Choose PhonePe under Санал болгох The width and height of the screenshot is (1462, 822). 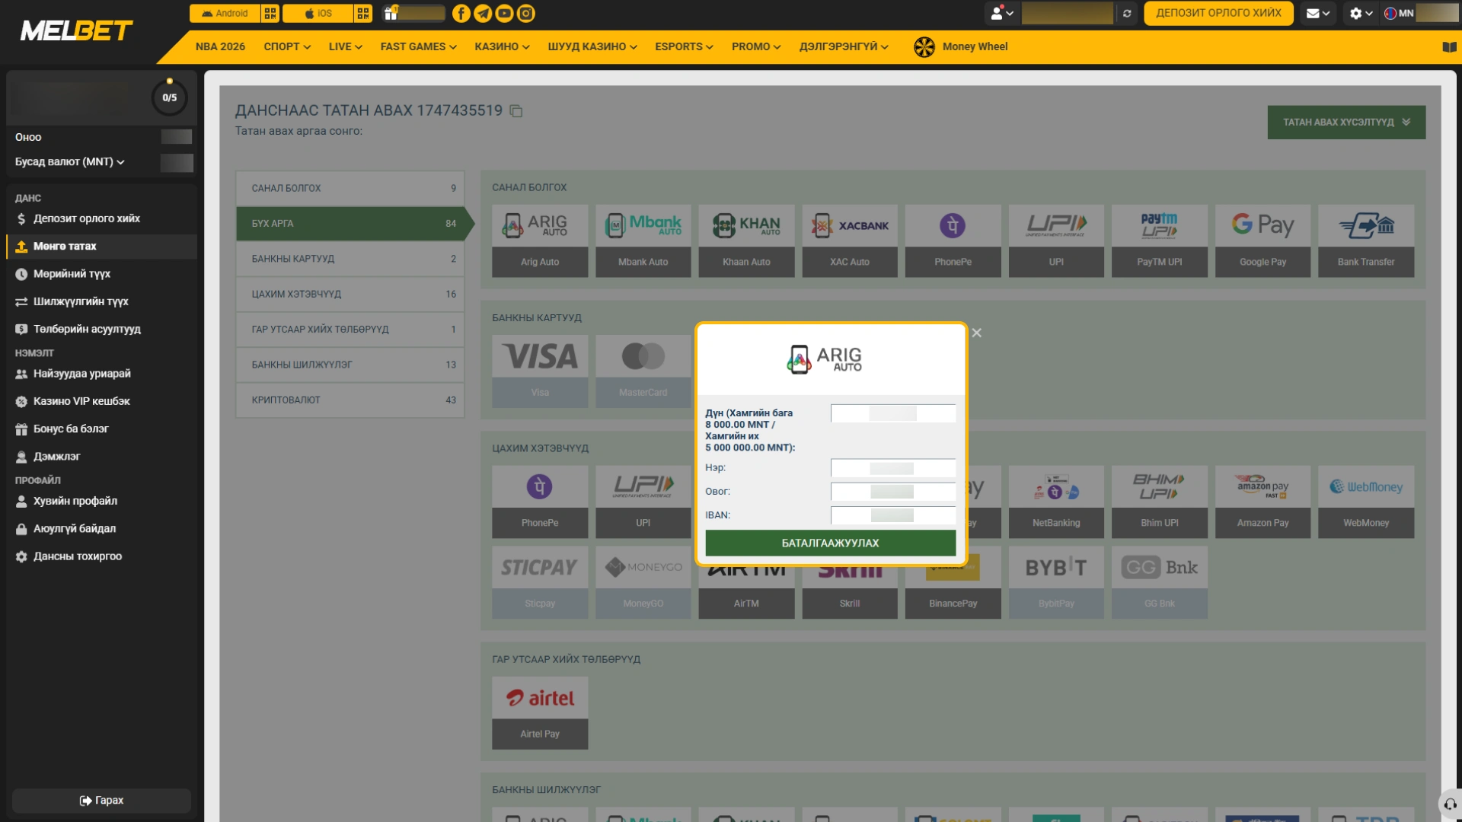pyautogui.click(x=953, y=241)
